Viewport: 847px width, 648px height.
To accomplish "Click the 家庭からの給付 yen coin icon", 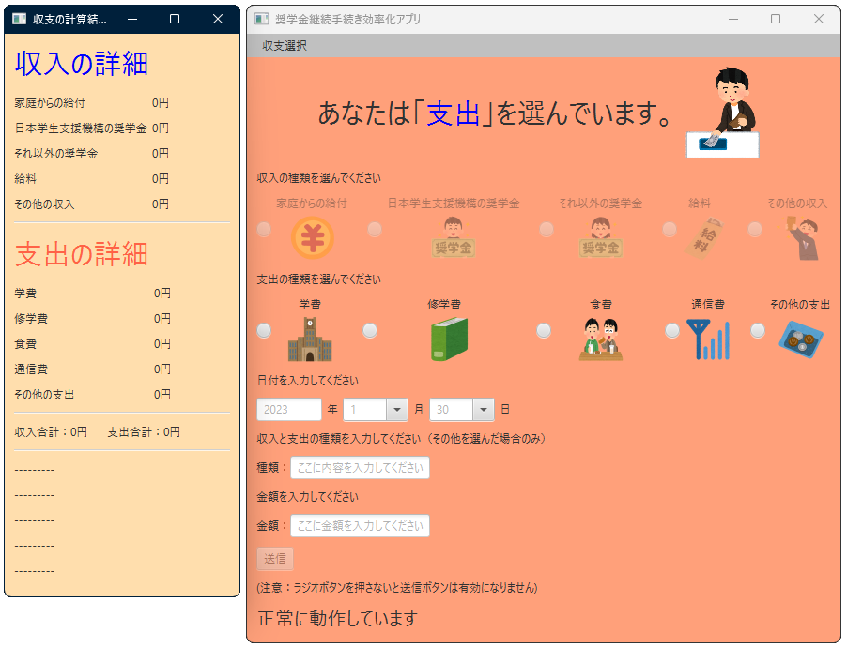I will 312,237.
